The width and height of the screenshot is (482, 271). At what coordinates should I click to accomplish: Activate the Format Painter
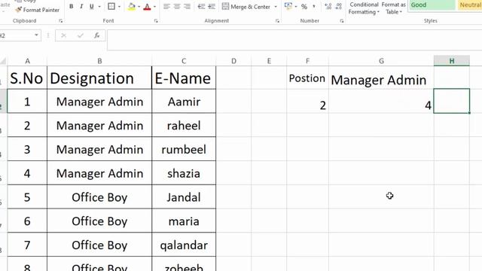[x=38, y=10]
